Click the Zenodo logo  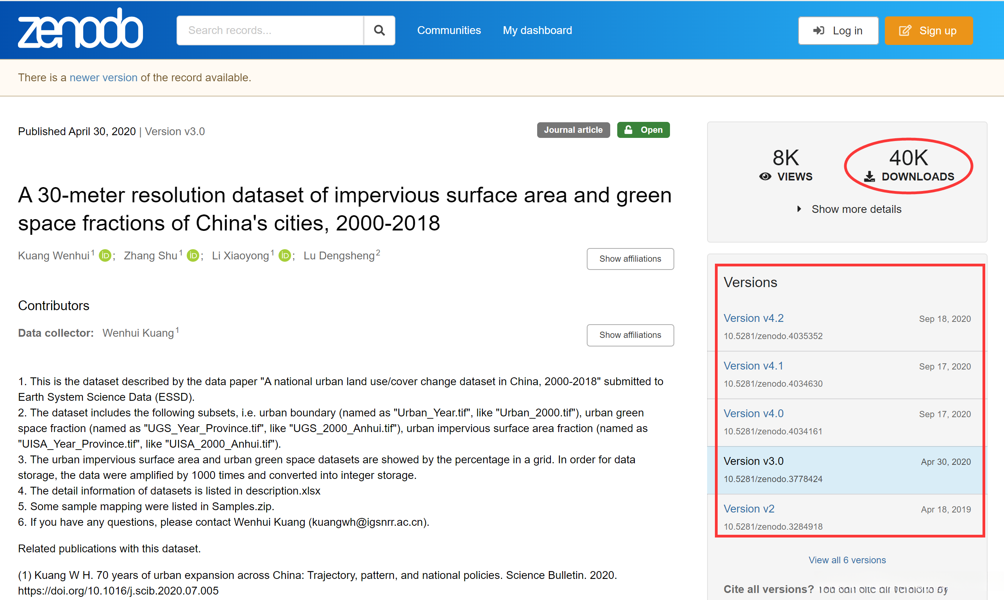tap(80, 29)
